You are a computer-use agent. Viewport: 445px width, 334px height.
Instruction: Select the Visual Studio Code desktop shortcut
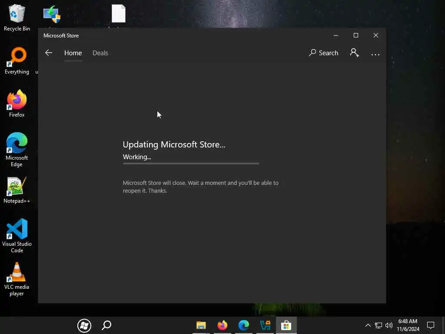point(17,235)
